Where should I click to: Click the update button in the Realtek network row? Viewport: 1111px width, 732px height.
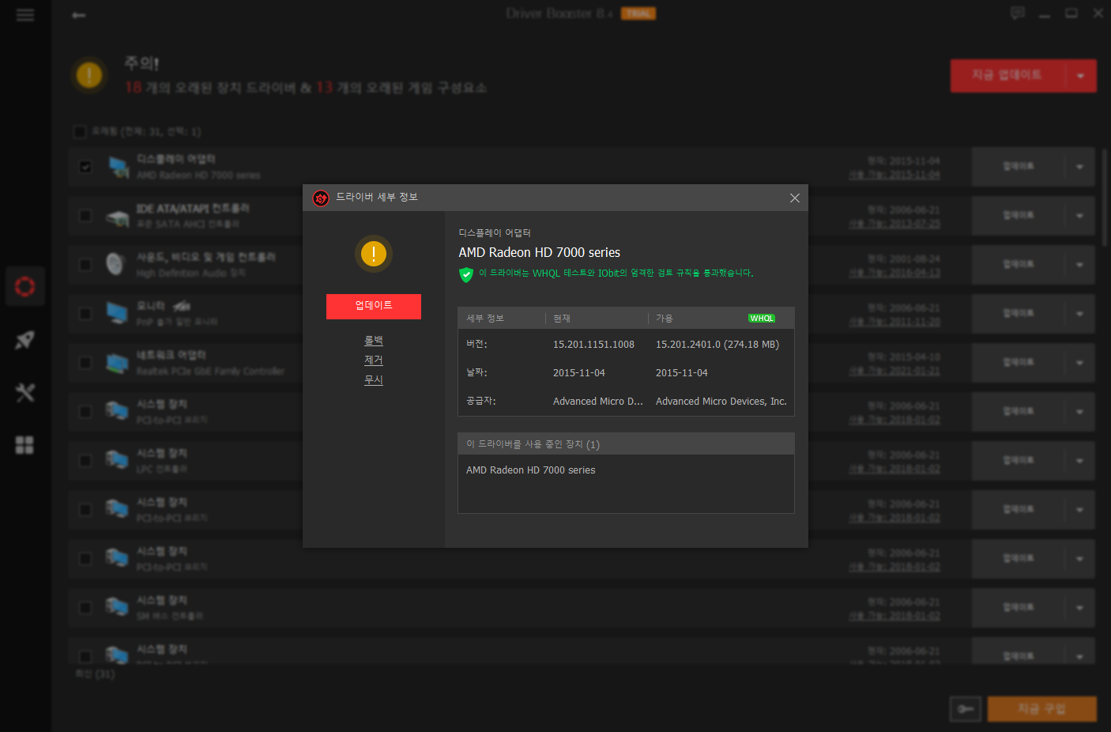click(1018, 363)
